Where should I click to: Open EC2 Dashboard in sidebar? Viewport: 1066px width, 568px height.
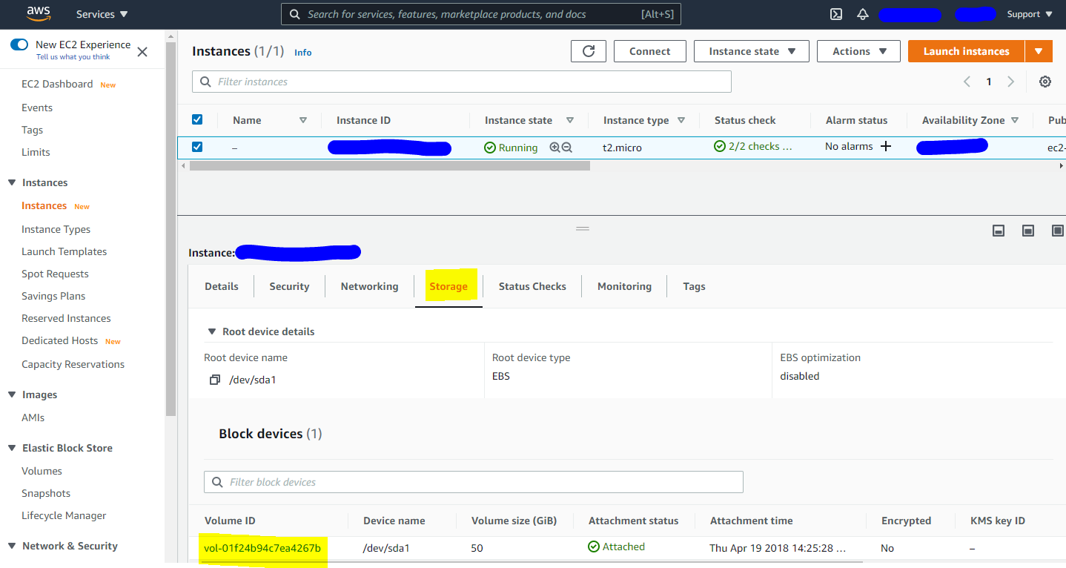[x=57, y=84]
